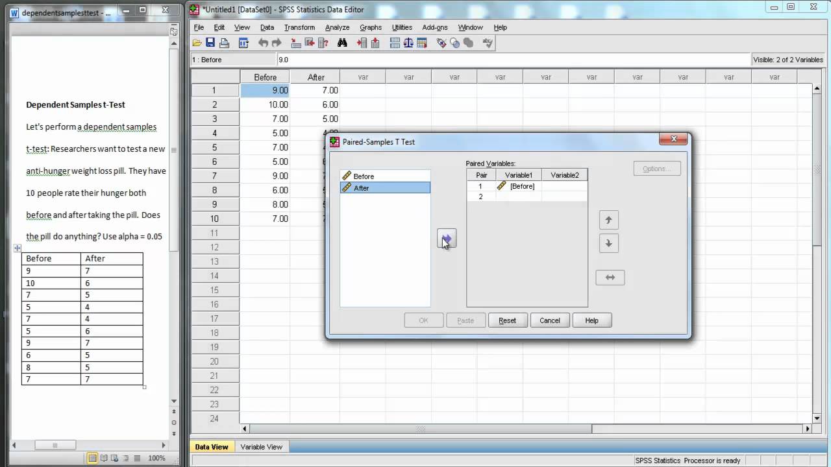
Task: Select Web Layout view in Word status bar
Action: click(x=115, y=458)
